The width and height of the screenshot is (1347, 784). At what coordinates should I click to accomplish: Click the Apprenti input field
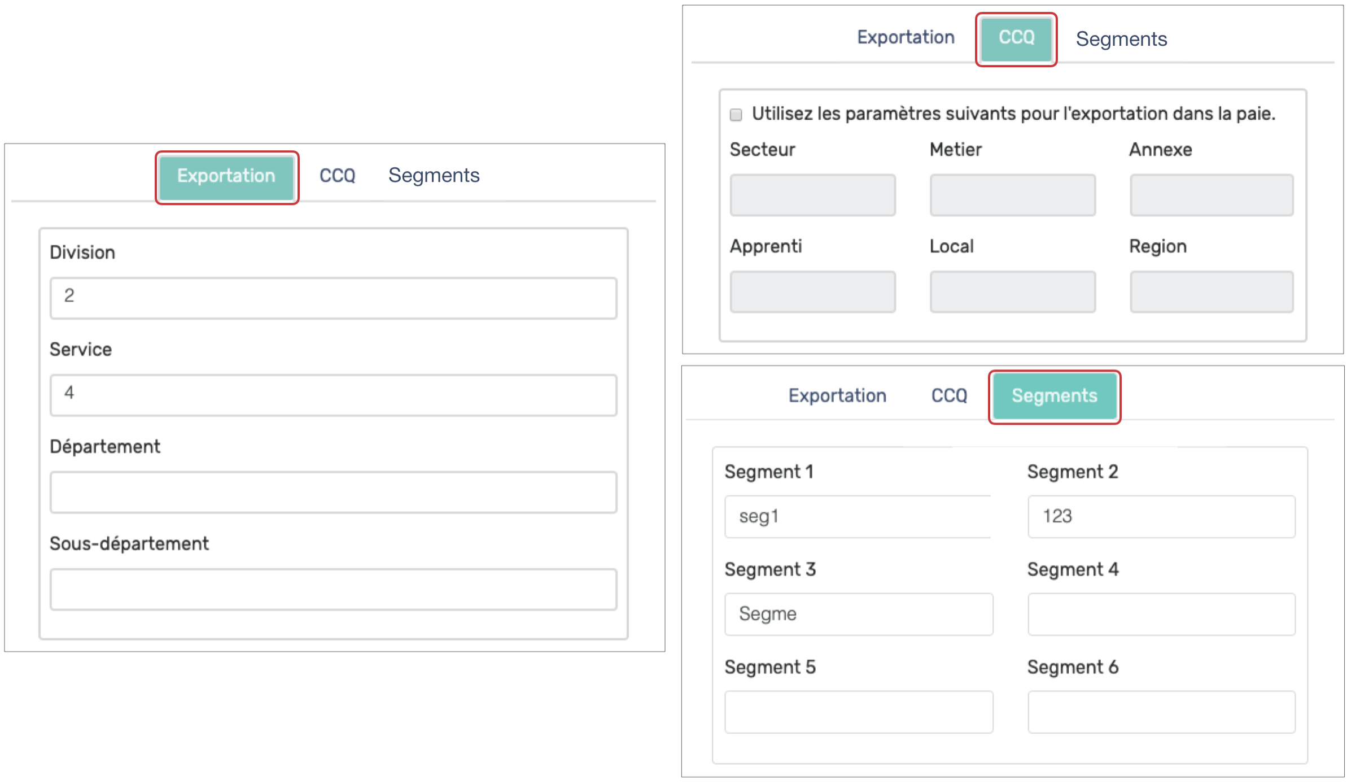[x=812, y=291]
